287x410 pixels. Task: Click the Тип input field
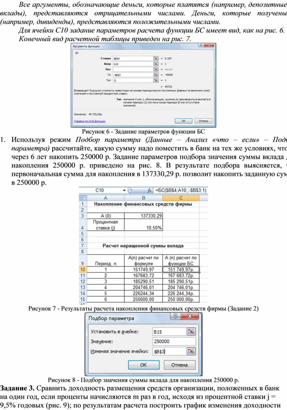tap(133, 80)
